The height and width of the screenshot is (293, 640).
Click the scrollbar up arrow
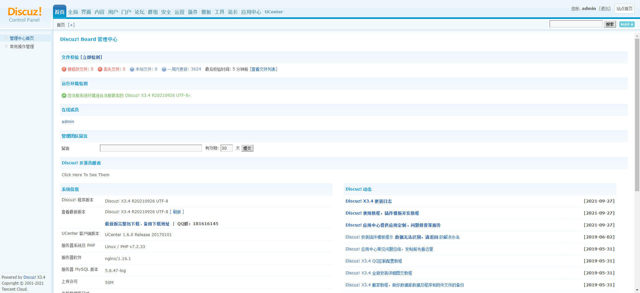coord(637,36)
